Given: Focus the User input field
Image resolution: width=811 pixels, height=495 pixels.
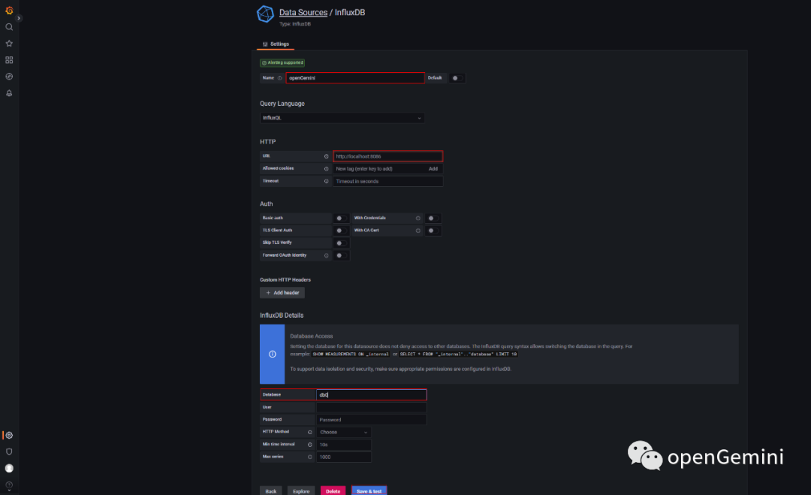Looking at the screenshot, I should click(x=372, y=407).
